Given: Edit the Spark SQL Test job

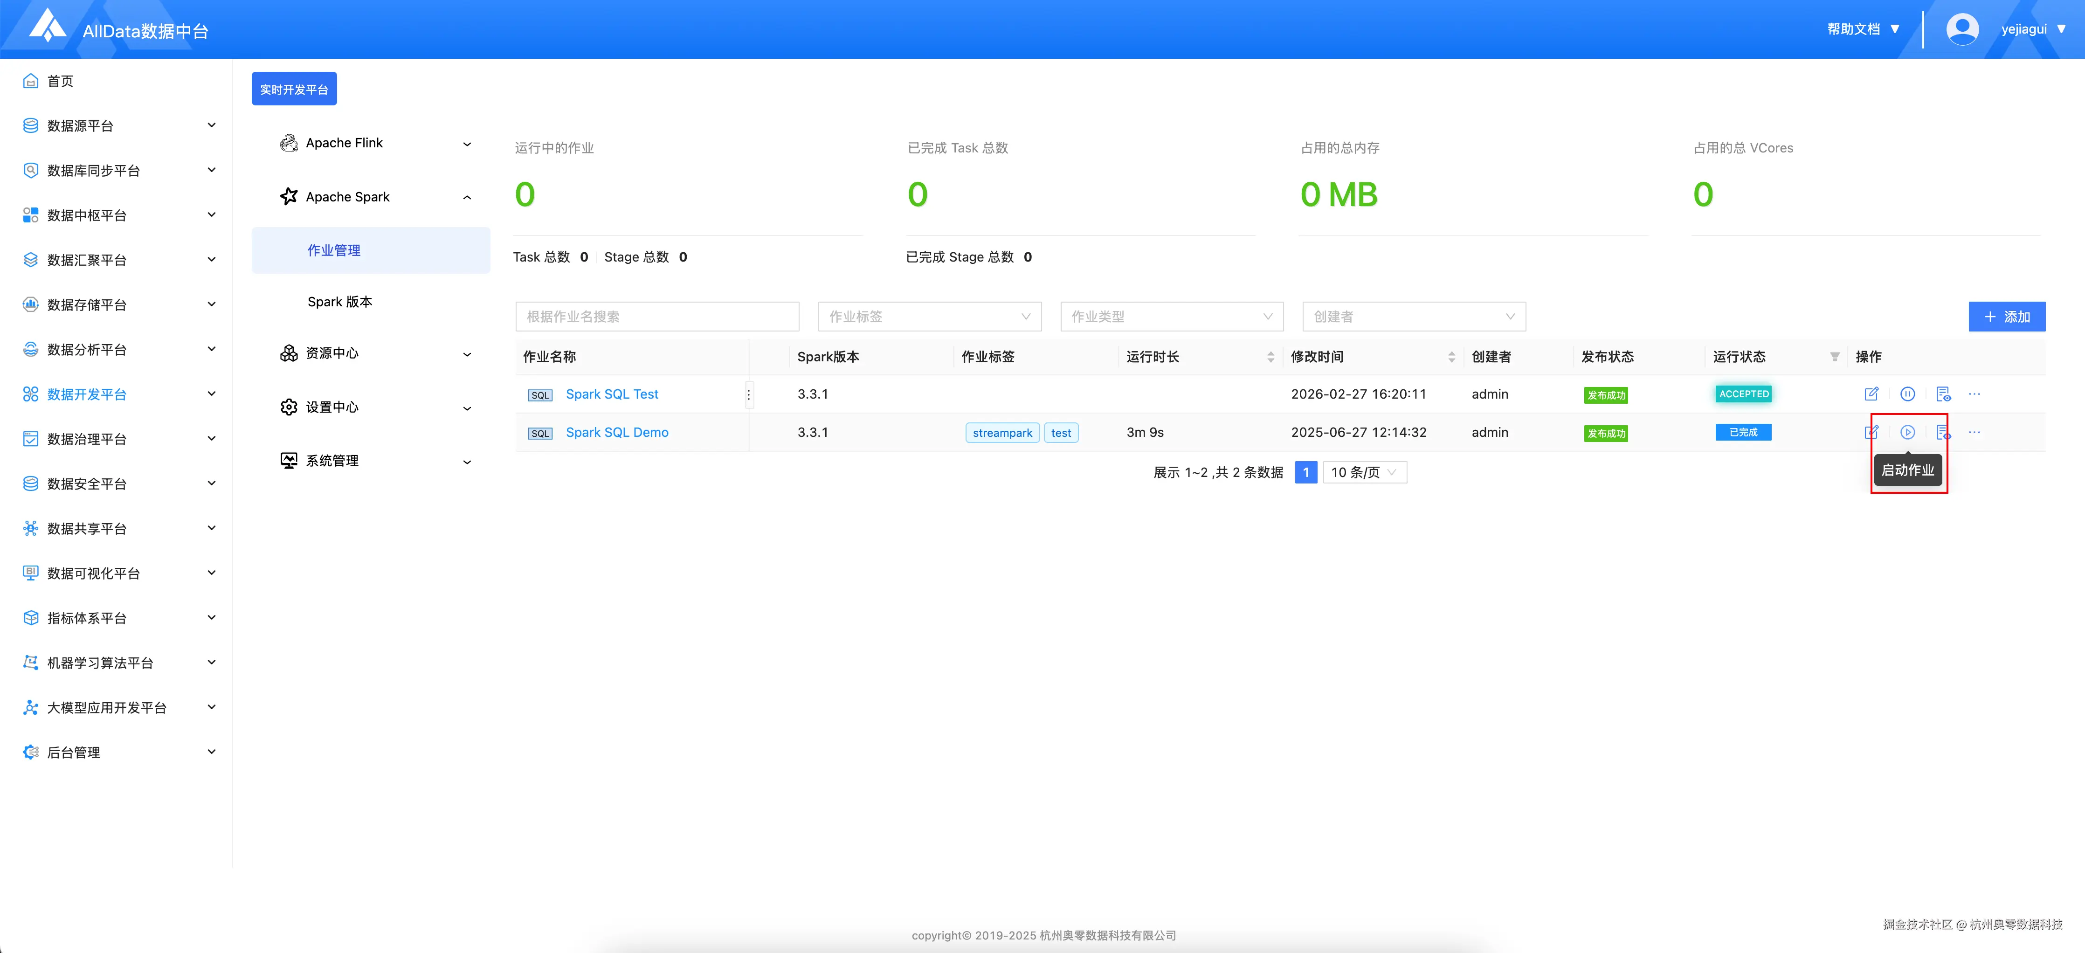Looking at the screenshot, I should point(1871,394).
